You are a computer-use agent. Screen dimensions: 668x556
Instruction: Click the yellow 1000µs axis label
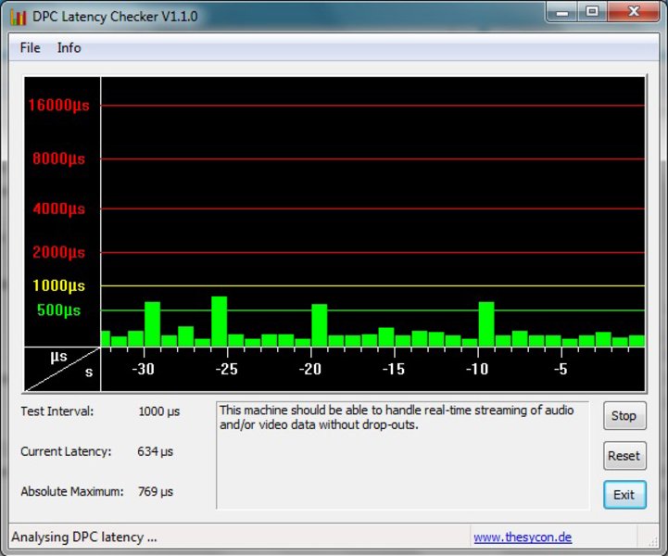[58, 285]
